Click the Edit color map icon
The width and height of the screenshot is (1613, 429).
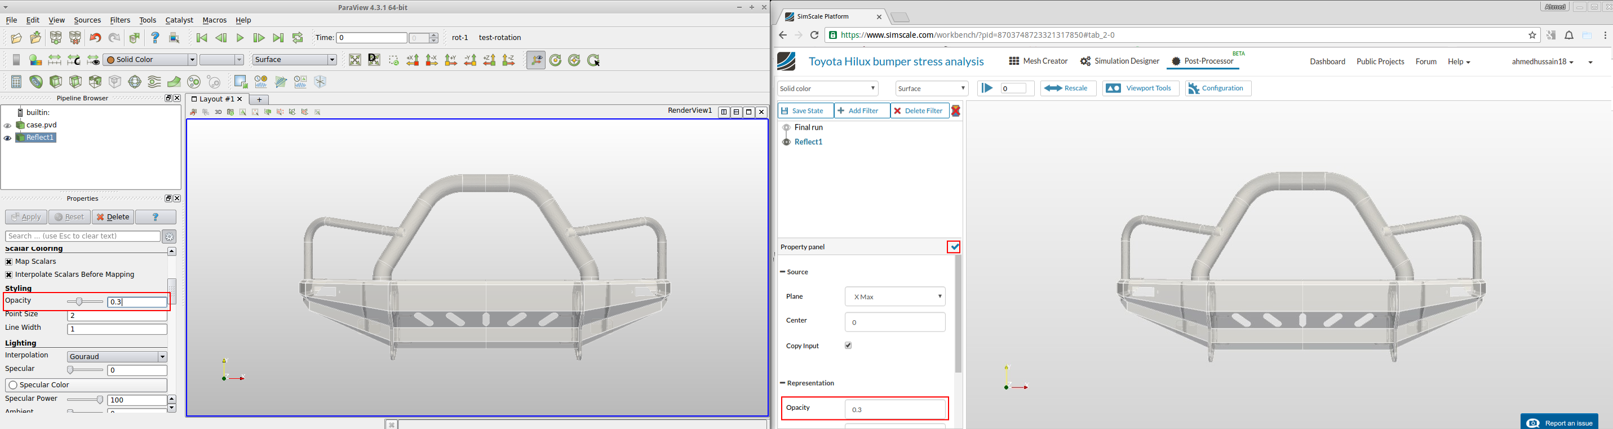[x=36, y=60]
